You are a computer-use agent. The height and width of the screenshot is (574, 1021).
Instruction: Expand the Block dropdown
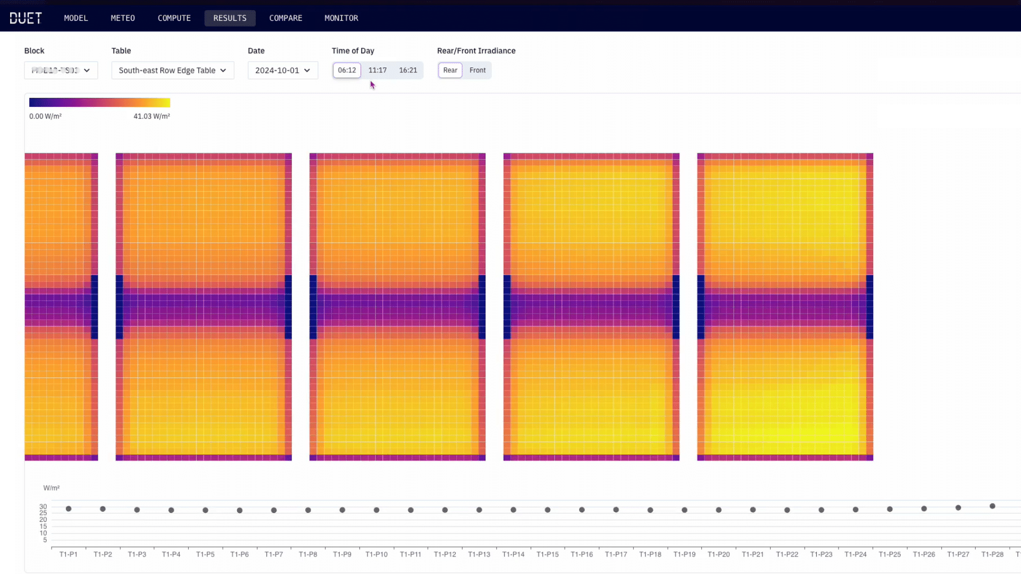(61, 70)
